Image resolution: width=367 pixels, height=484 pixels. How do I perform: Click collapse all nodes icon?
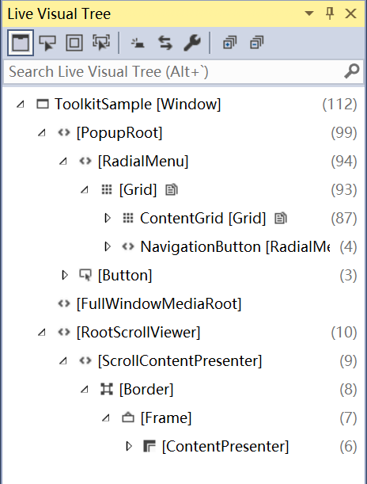pos(256,43)
